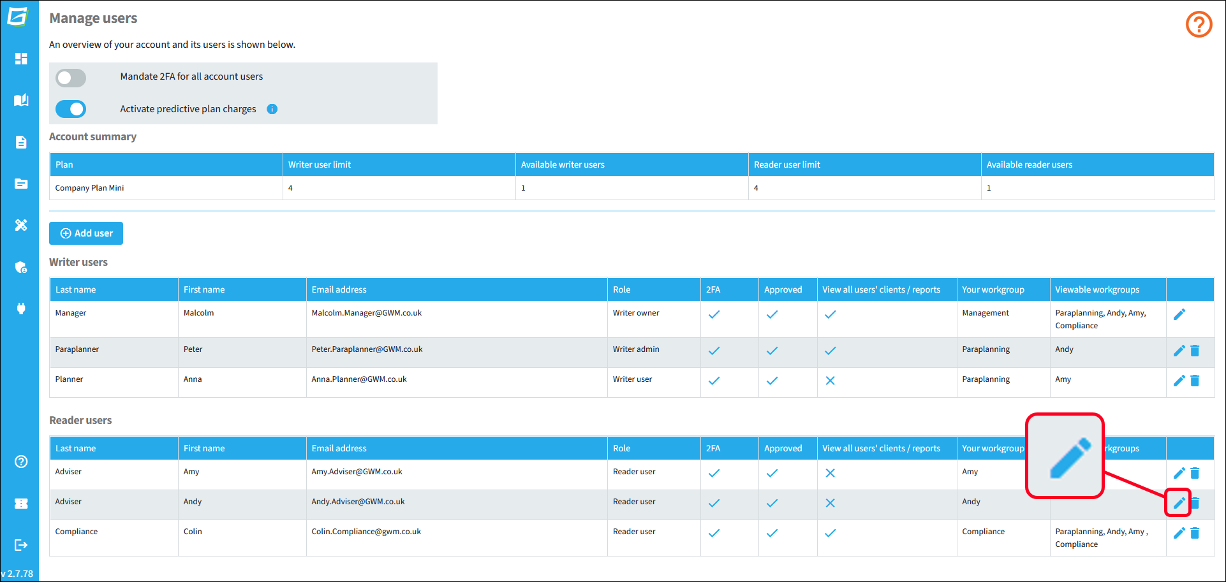Enable Mandate 2FA for all users toggle
1226x582 pixels.
point(71,78)
